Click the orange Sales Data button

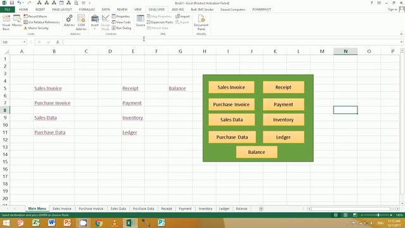point(232,120)
